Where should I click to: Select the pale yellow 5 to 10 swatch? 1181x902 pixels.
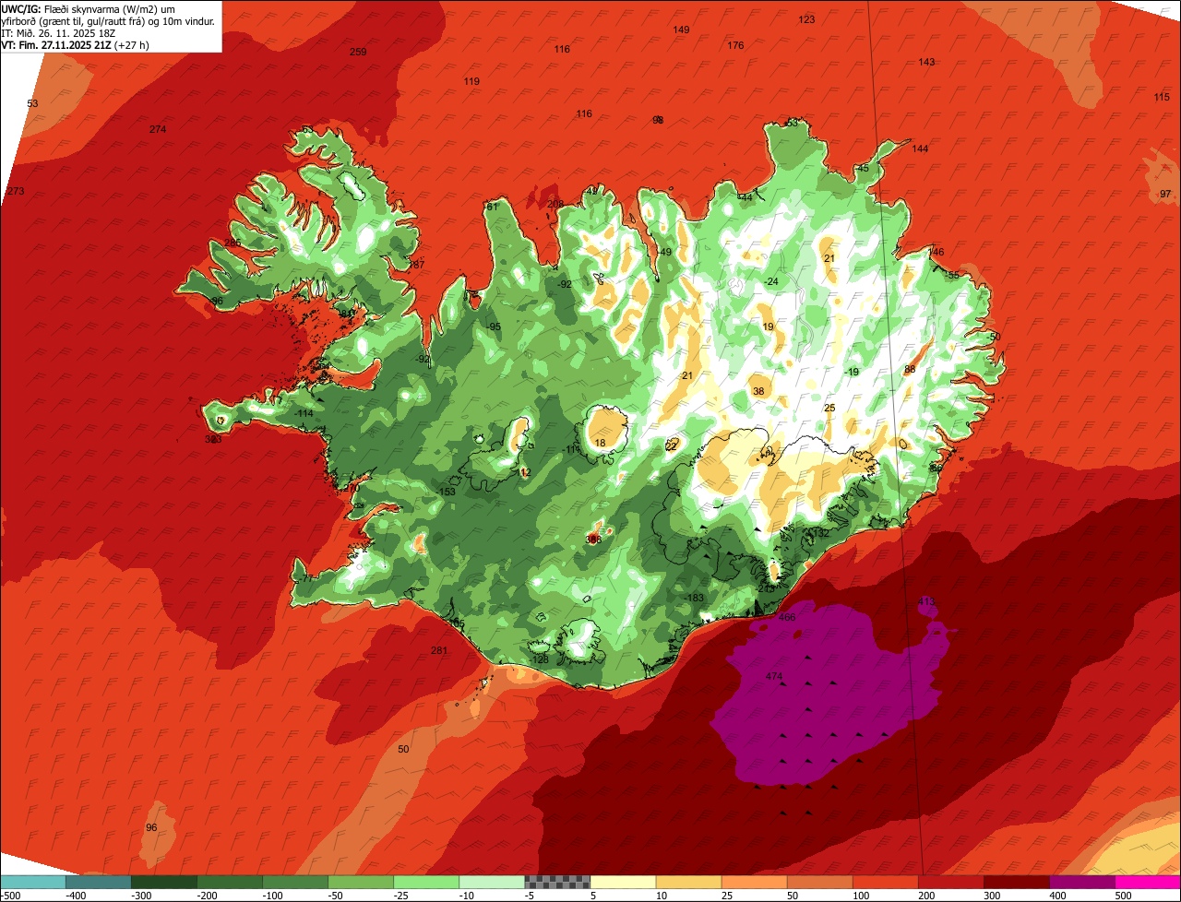click(x=623, y=882)
